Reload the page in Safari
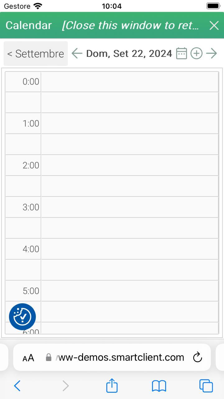Viewport: 224px width, 399px height. coord(198,357)
